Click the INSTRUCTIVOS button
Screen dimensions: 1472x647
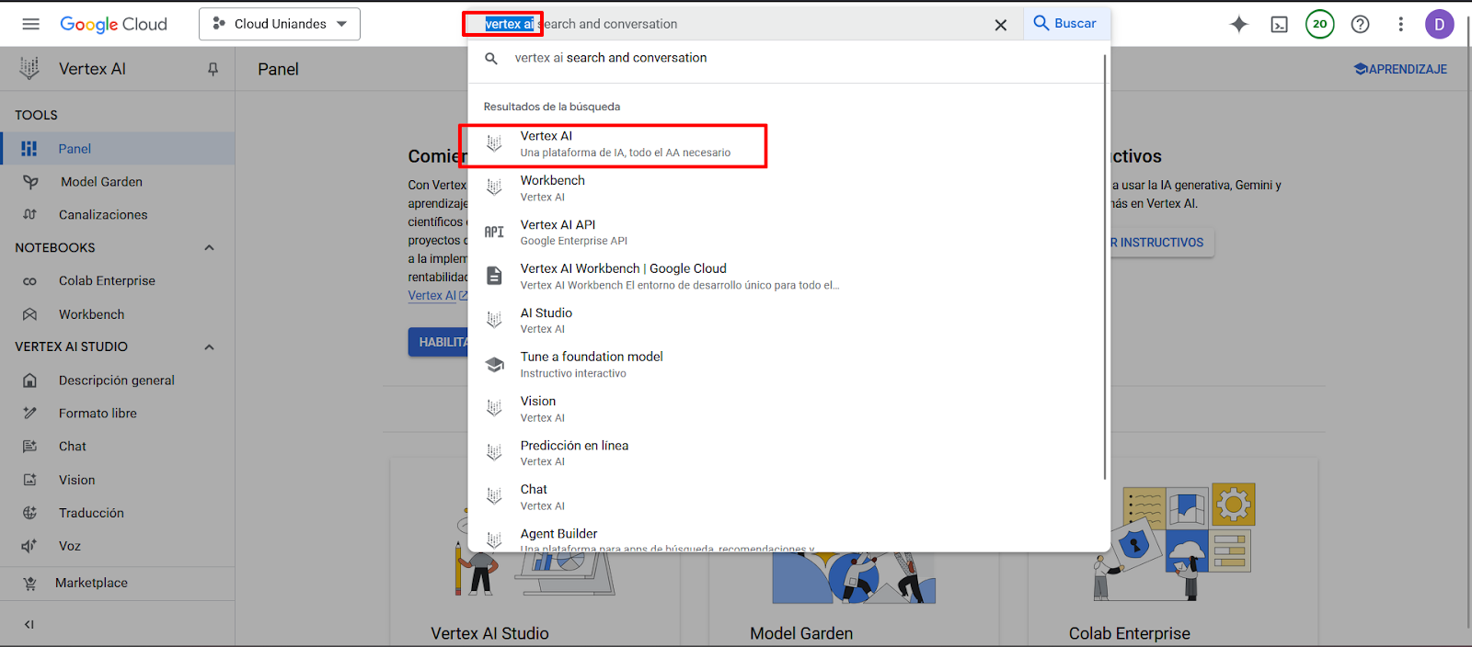click(1162, 243)
